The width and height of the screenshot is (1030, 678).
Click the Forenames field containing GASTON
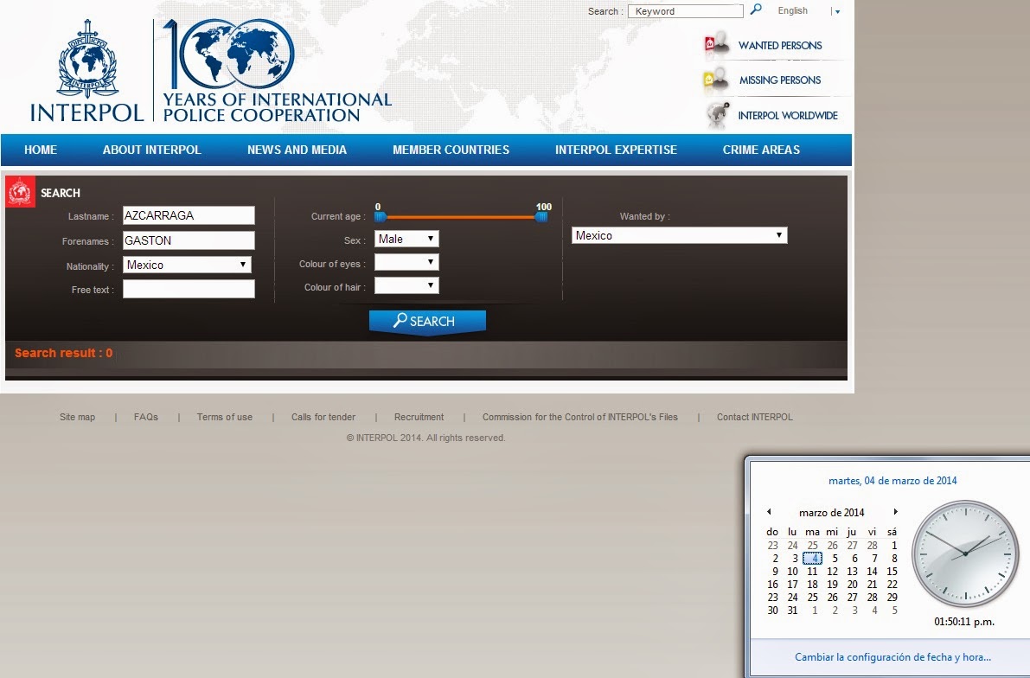[189, 240]
